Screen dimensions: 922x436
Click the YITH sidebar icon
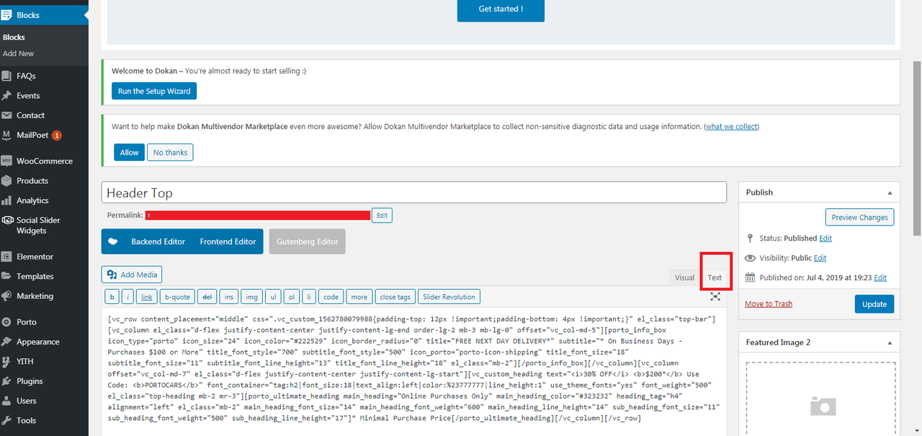(x=6, y=361)
